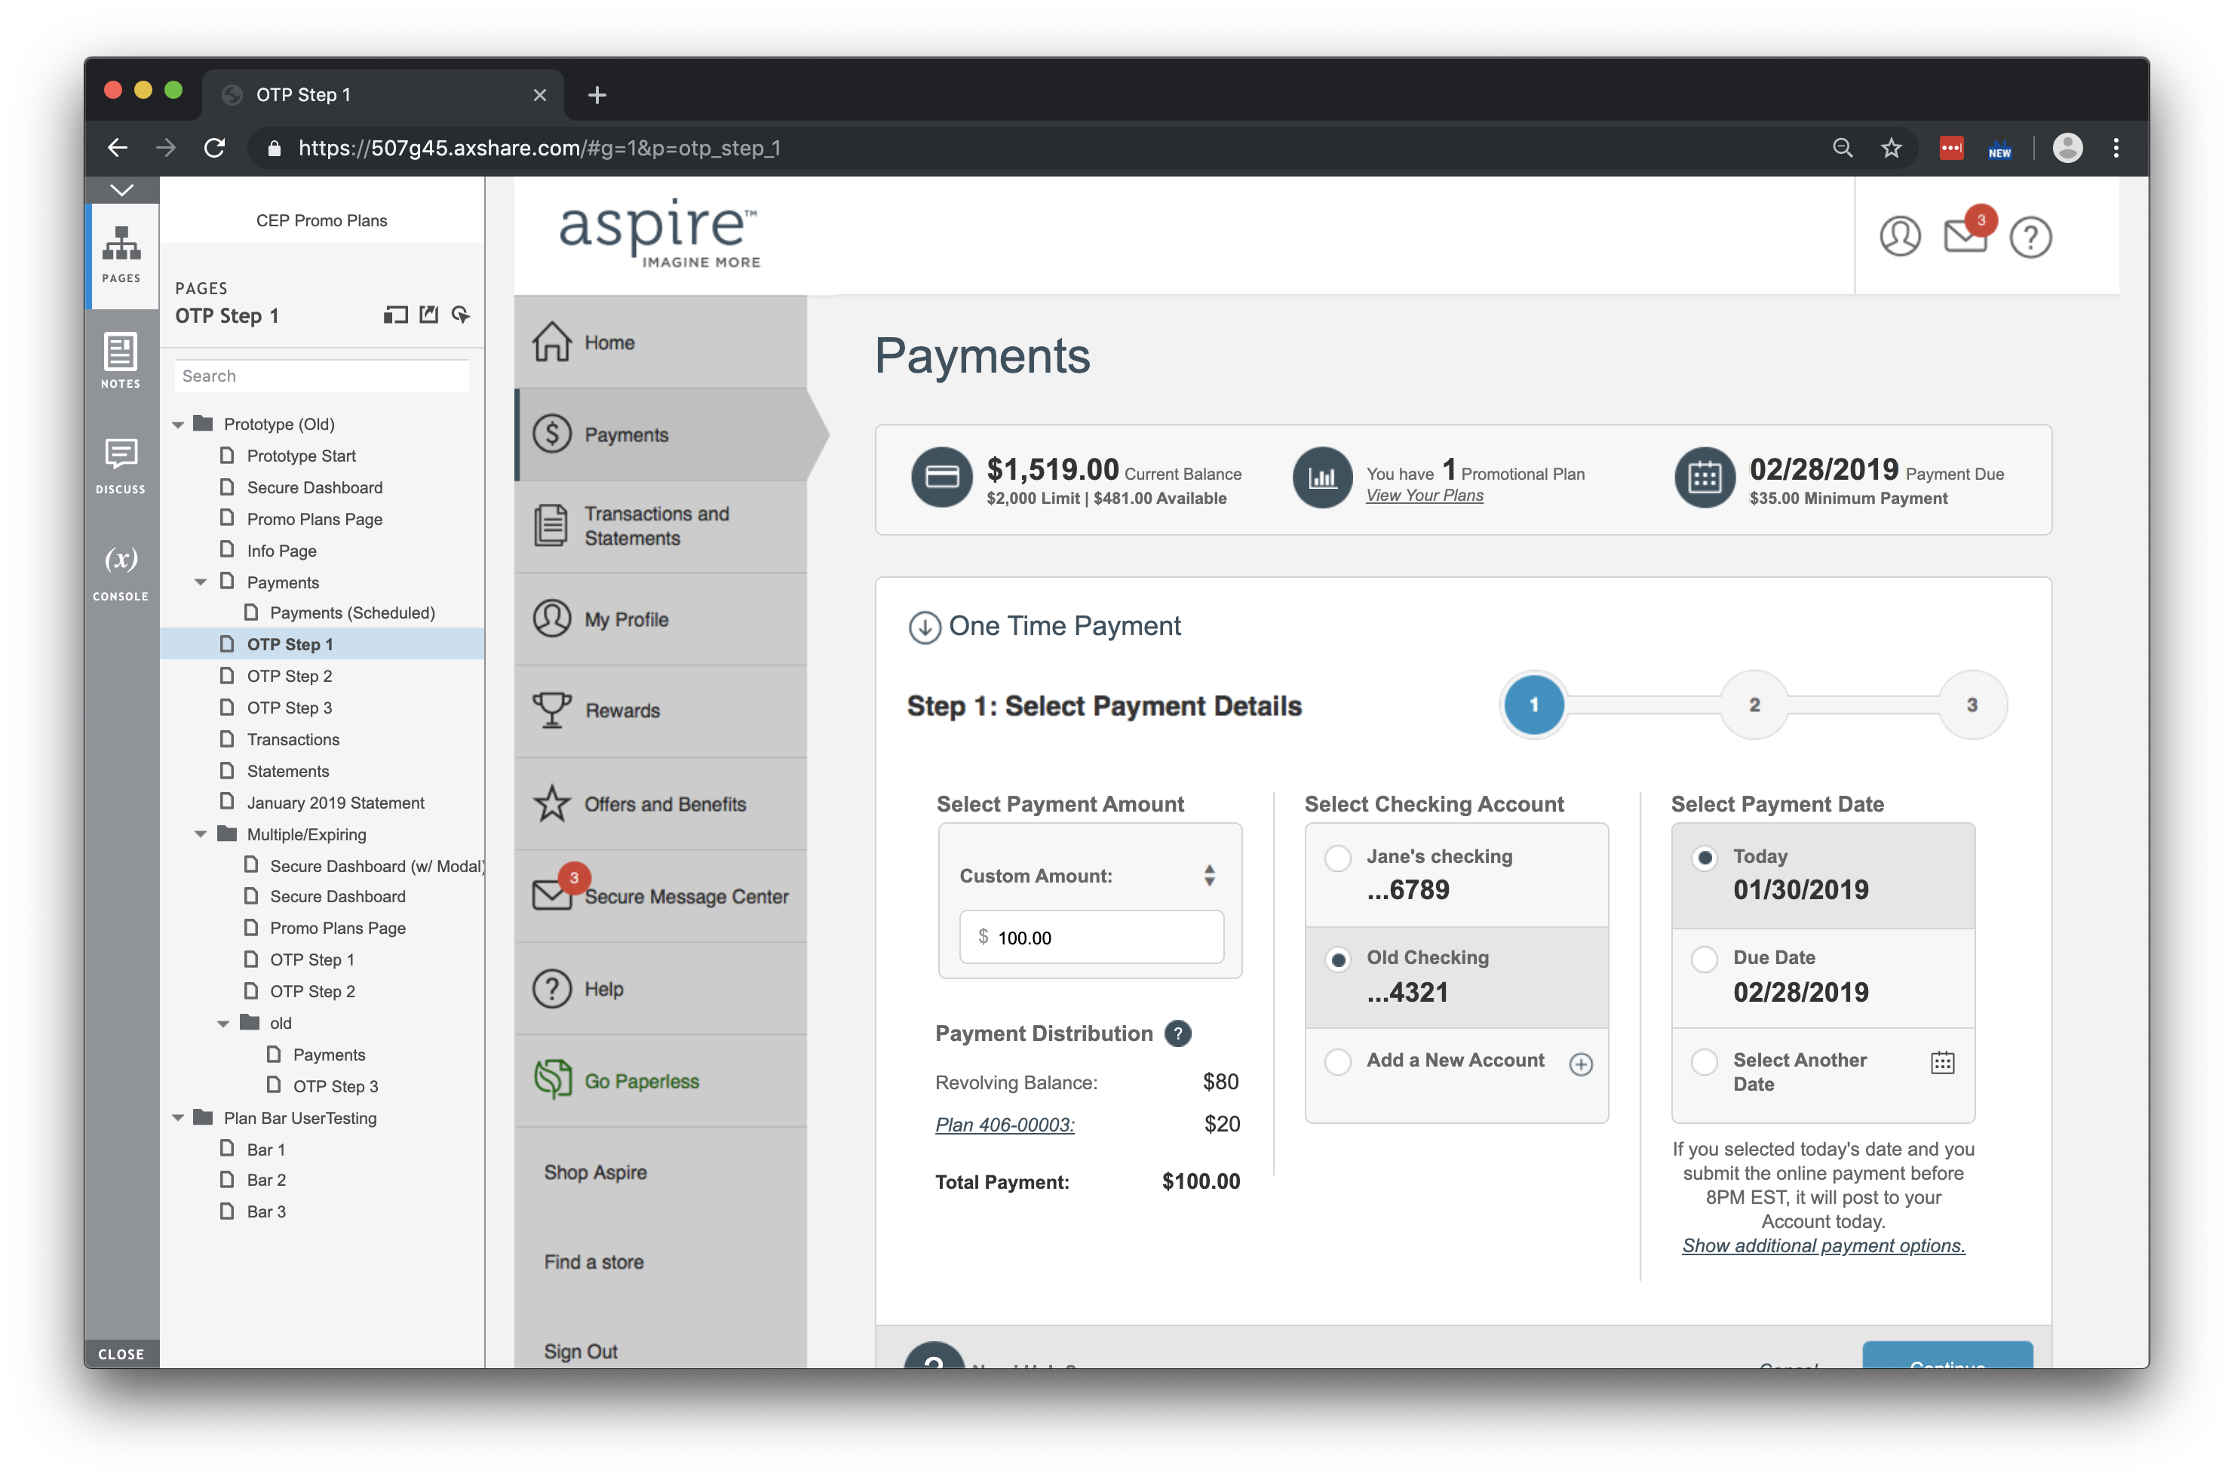Click the third icon beside OTP Step 1 title
Viewport: 2234px width, 1480px height.
[459, 315]
